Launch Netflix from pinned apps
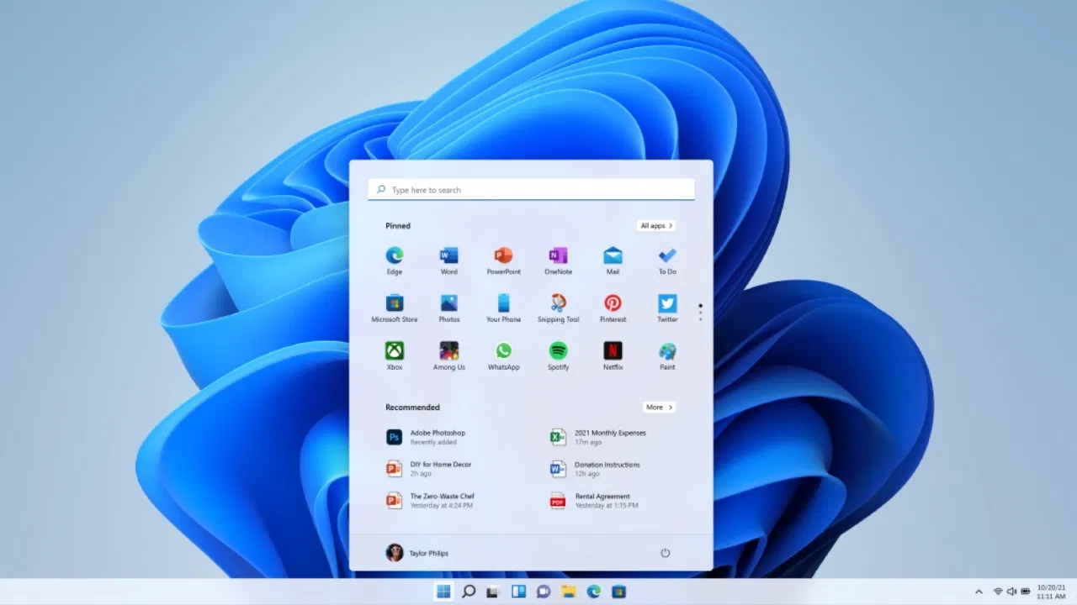The height and width of the screenshot is (605, 1077). point(613,351)
